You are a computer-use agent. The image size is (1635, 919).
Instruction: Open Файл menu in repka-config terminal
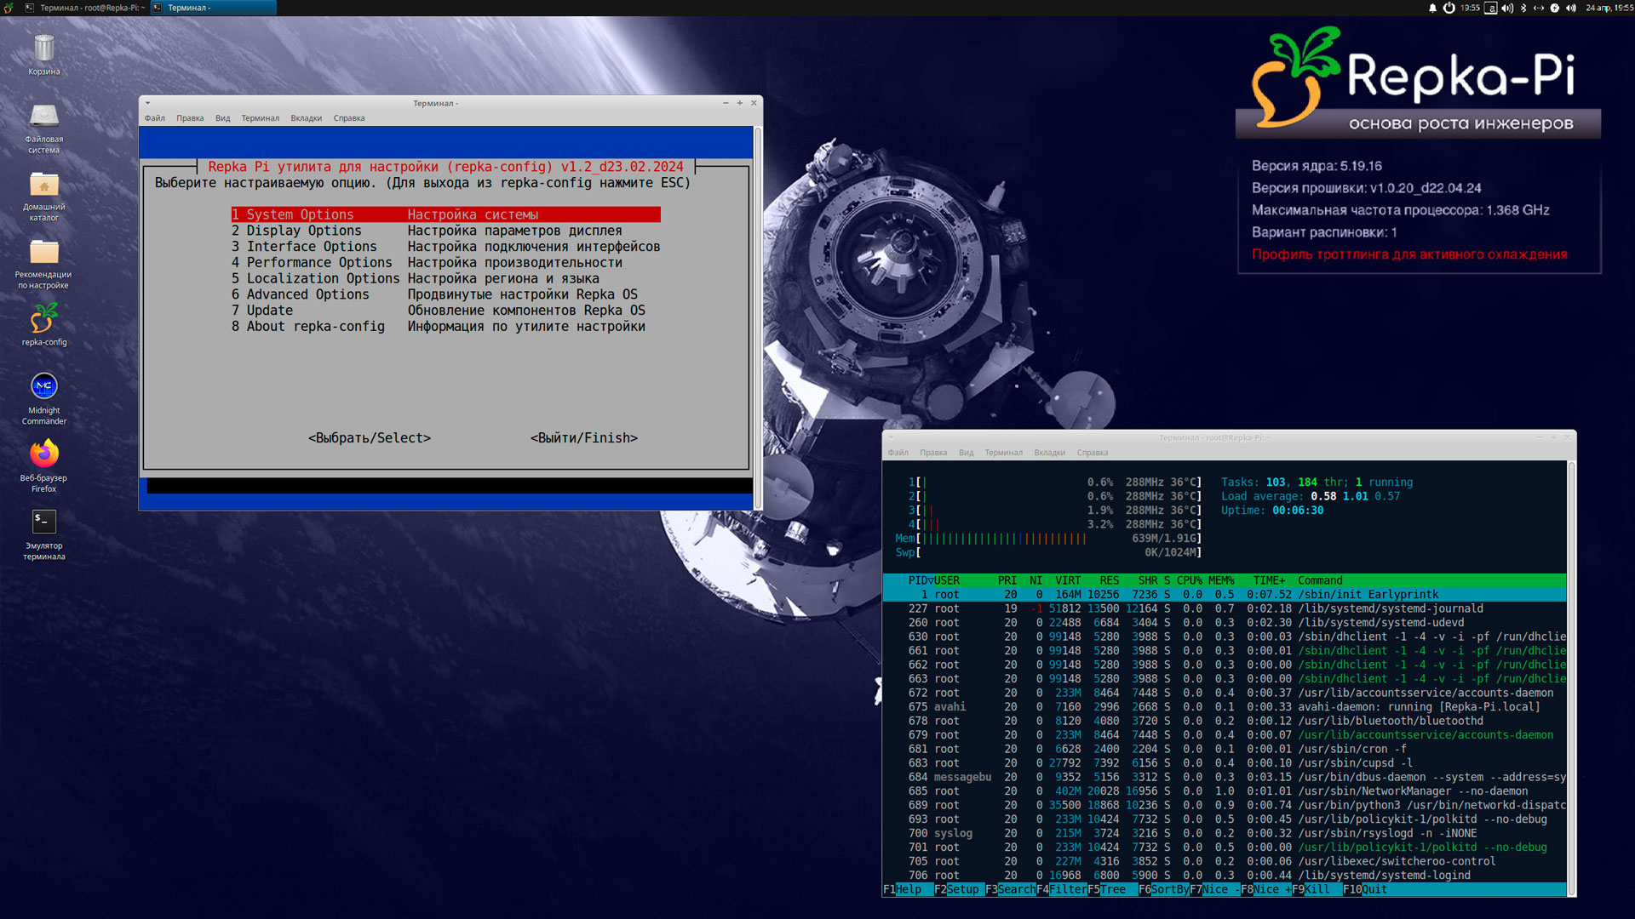point(155,118)
